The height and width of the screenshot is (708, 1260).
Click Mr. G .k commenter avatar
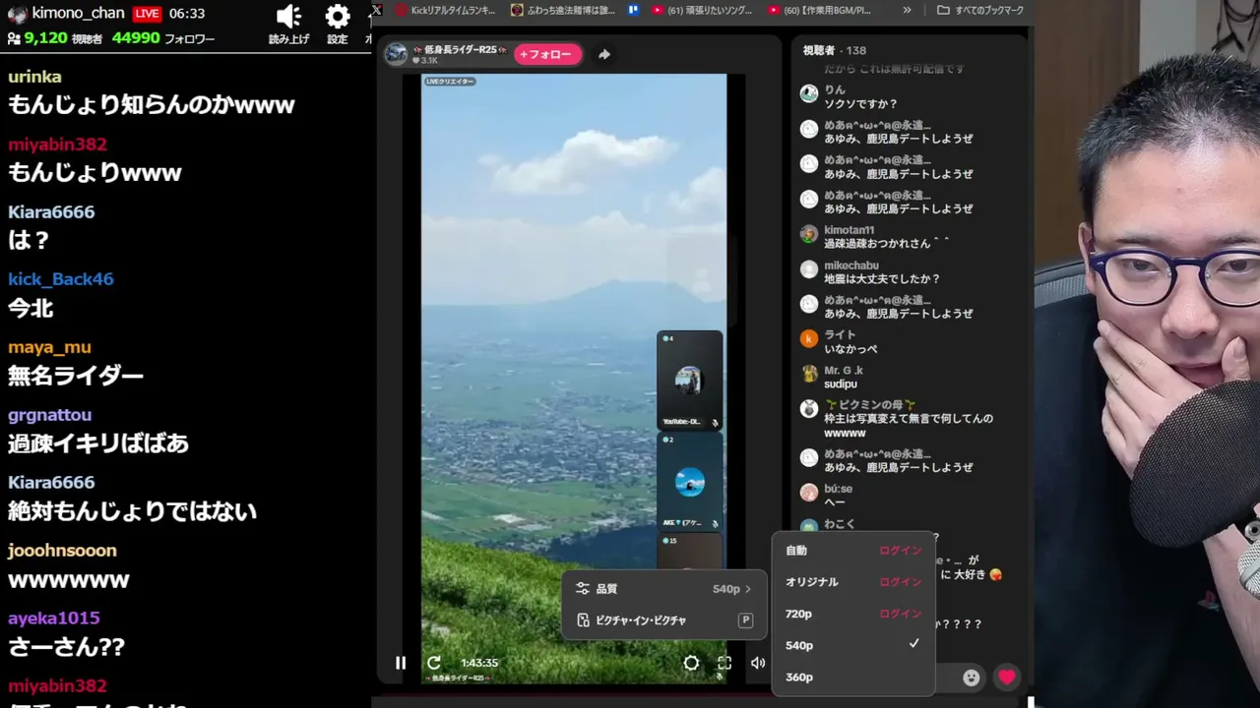pyautogui.click(x=809, y=374)
